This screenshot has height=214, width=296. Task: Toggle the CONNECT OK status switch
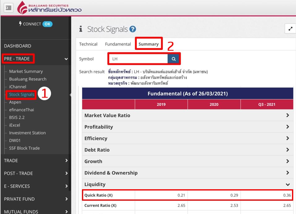tap(47, 24)
